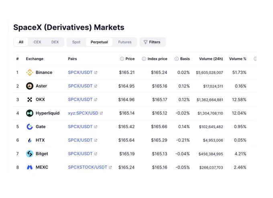The image size is (273, 198).
Task: Click external link icon in Binance row
Action: point(96,73)
